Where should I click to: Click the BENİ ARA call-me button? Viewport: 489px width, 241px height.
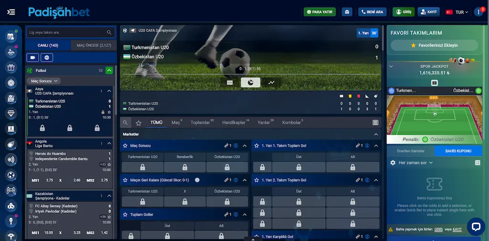[372, 12]
